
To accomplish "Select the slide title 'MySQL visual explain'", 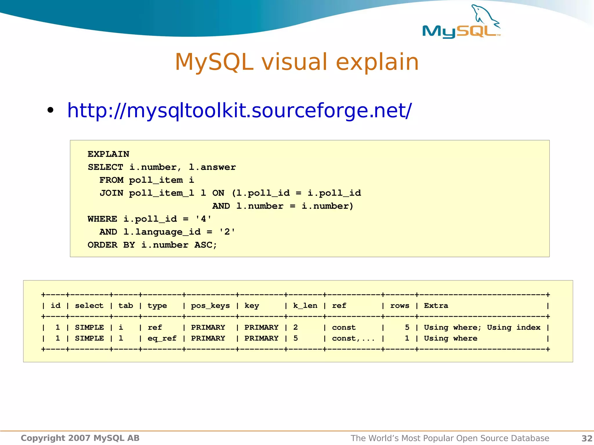I will 297,62.
